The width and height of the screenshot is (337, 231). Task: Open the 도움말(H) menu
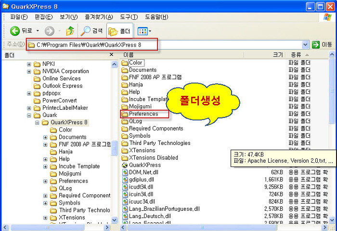pyautogui.click(x=156, y=17)
